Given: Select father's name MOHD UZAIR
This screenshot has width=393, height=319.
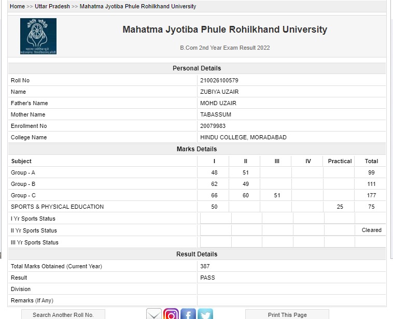Looking at the screenshot, I should click(x=218, y=103).
